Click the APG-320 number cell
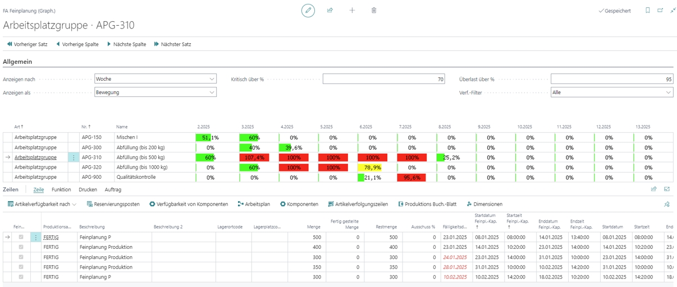Screen dimensions: 677x287 click(92, 167)
